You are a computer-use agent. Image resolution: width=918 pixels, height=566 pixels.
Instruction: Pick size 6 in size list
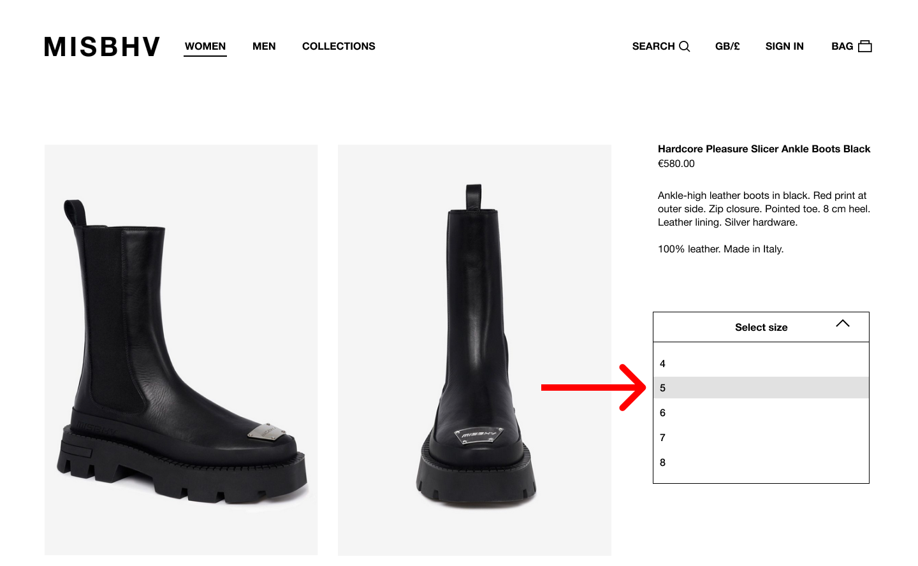[x=761, y=413]
